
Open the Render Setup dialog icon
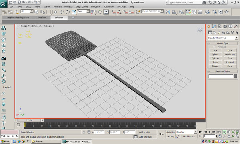215,12
